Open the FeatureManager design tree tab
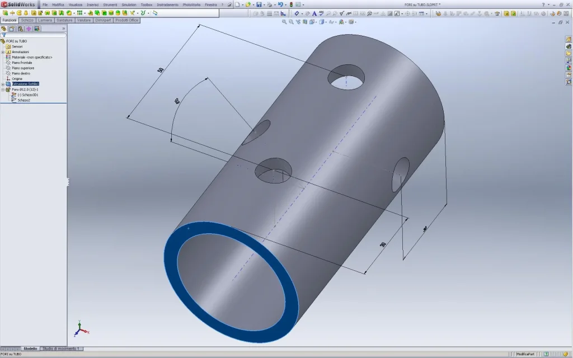 (x=4, y=29)
